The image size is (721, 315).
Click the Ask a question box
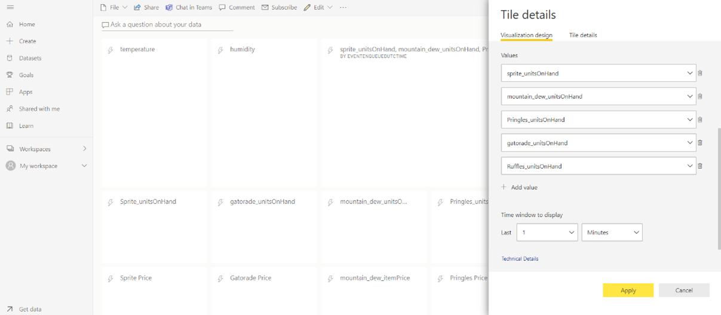click(167, 25)
